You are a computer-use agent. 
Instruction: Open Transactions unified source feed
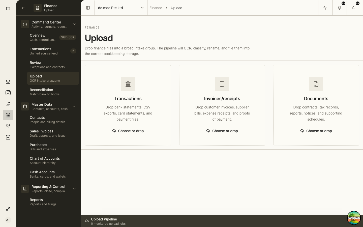point(53,51)
